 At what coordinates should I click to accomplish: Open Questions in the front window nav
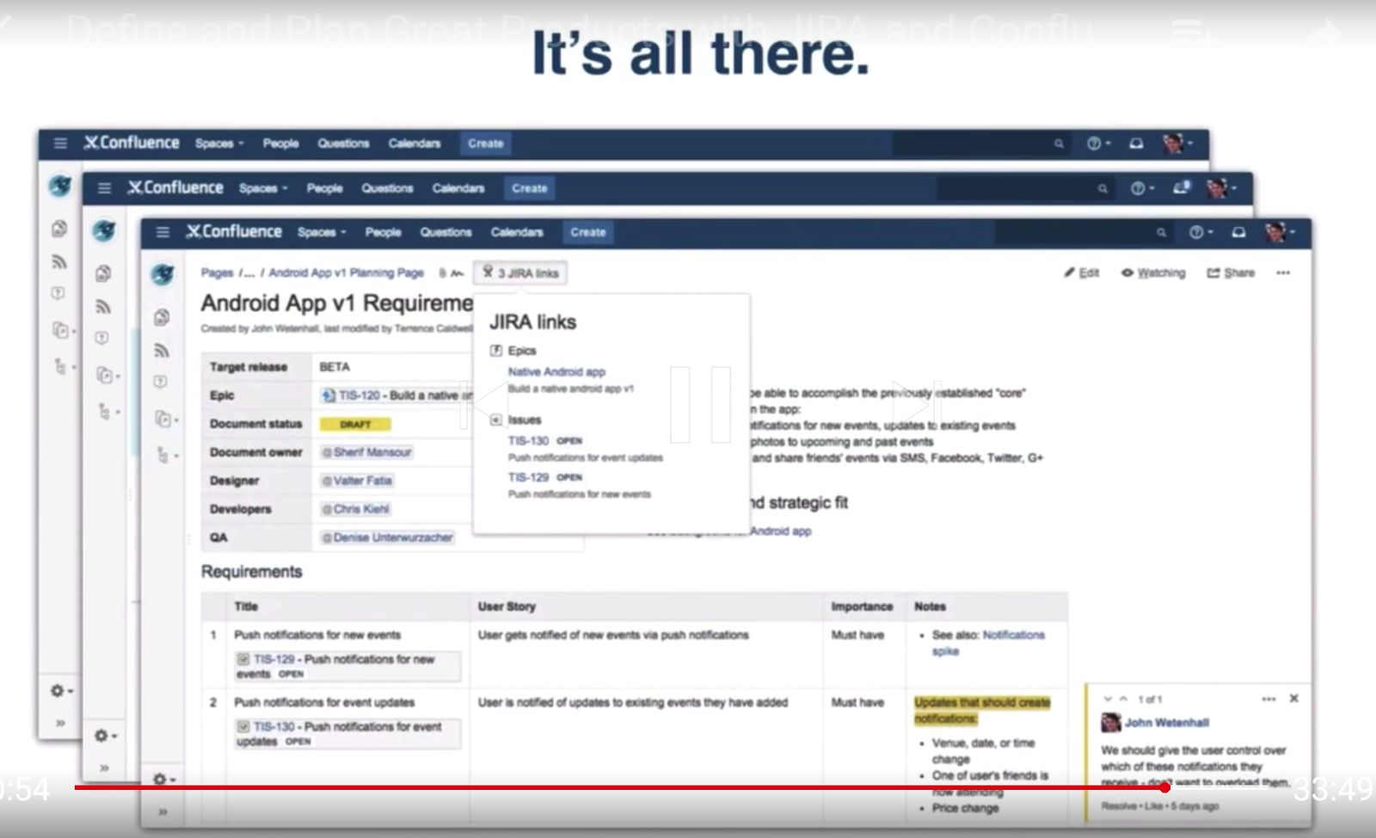(x=445, y=232)
